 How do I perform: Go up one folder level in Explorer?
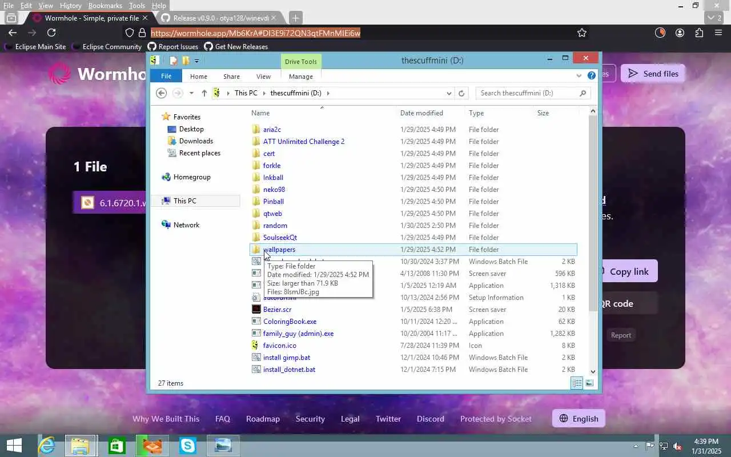[x=204, y=93]
